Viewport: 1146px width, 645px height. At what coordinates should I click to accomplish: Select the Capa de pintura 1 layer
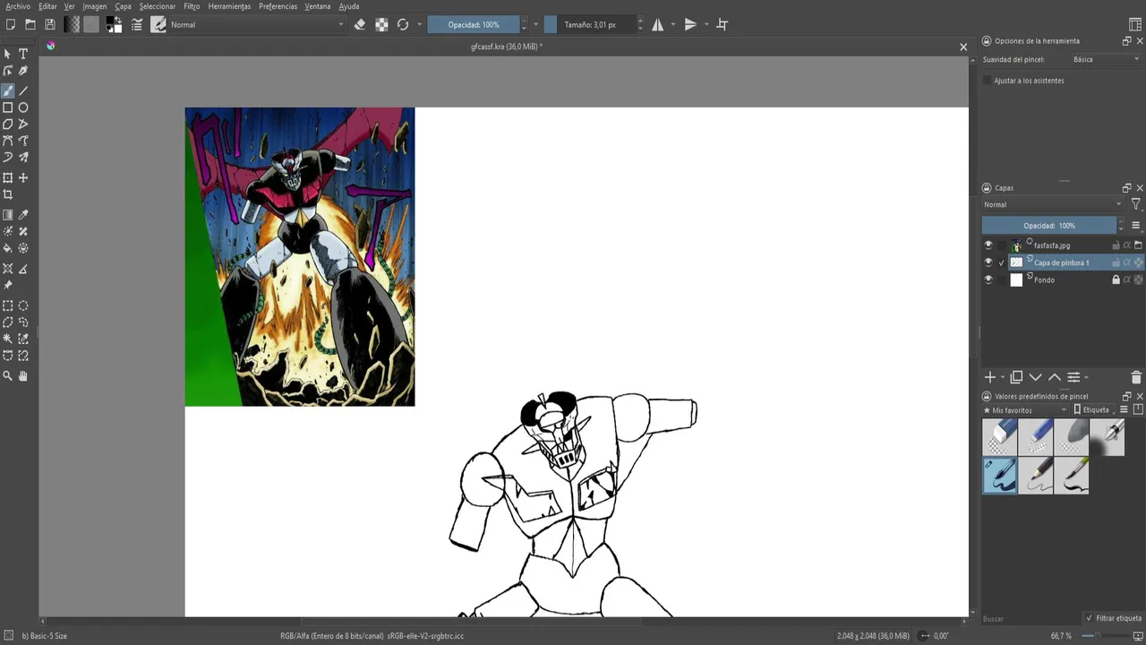[x=1063, y=262]
